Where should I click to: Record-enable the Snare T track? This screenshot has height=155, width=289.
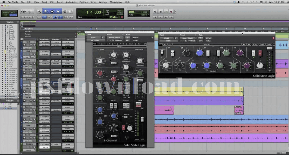[24, 64]
